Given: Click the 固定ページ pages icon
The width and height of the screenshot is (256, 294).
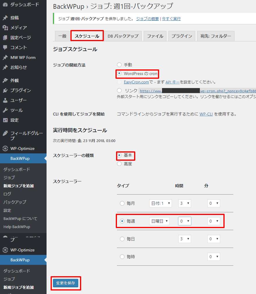Looking at the screenshot, I should 5,38.
